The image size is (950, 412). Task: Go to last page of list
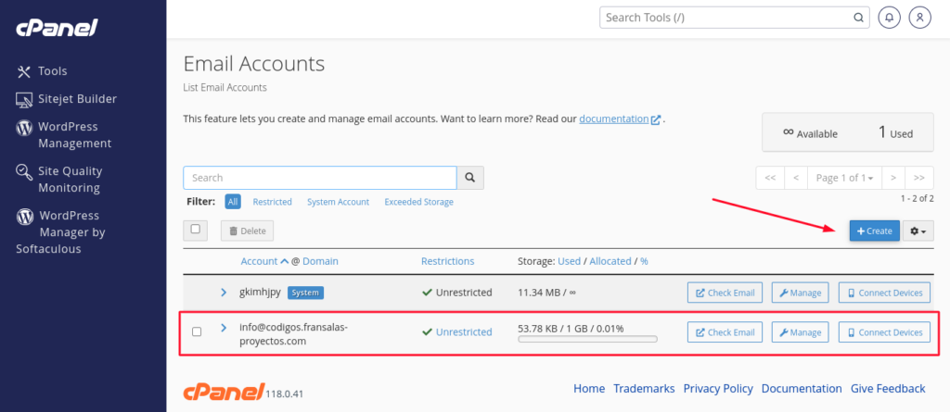pyautogui.click(x=919, y=178)
